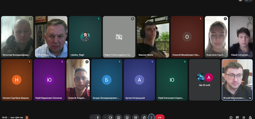Click muted mic icon on Артем Китроцький tile
The width and height of the screenshot is (255, 119).
[152, 62]
